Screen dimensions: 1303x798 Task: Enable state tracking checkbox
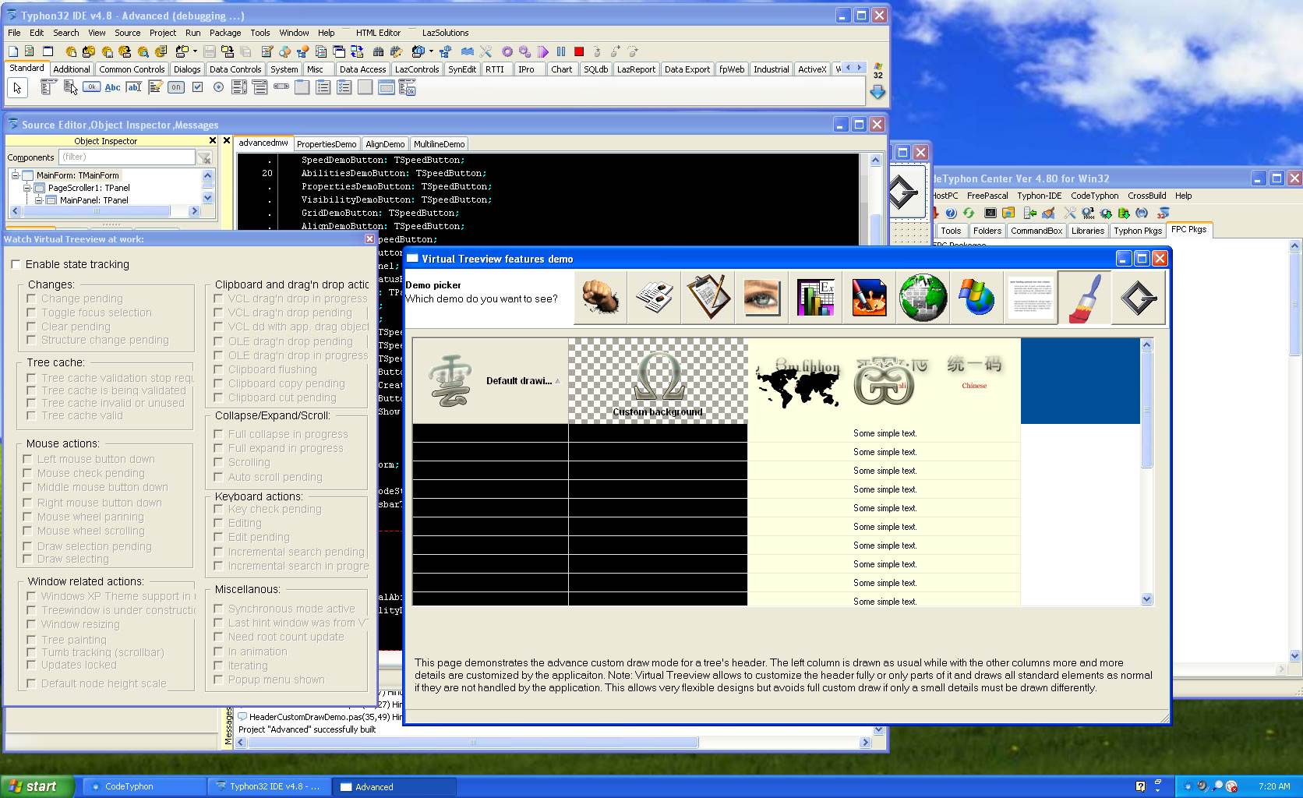pyautogui.click(x=16, y=264)
